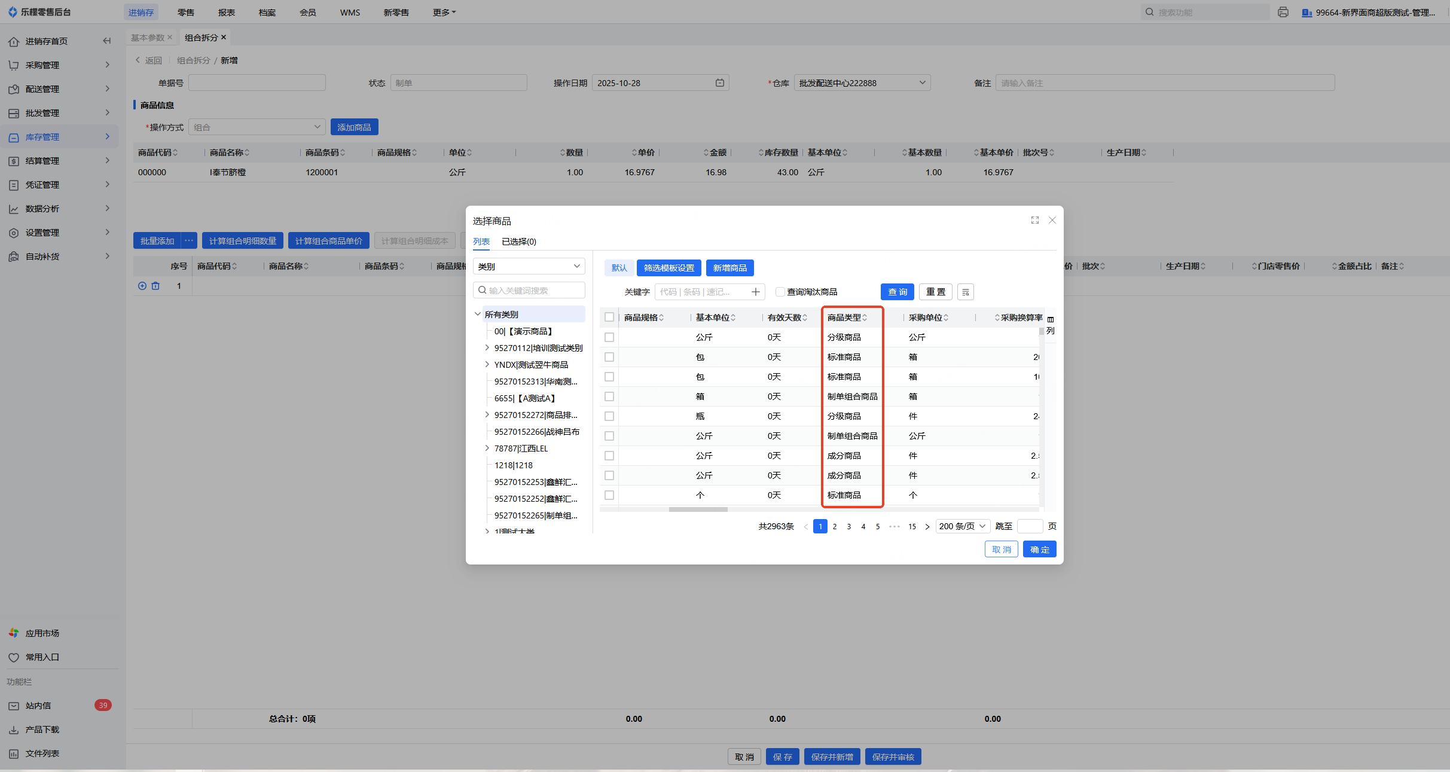This screenshot has width=1450, height=772.
Task: Click fullscreen icon in product dialog
Action: point(1034,220)
